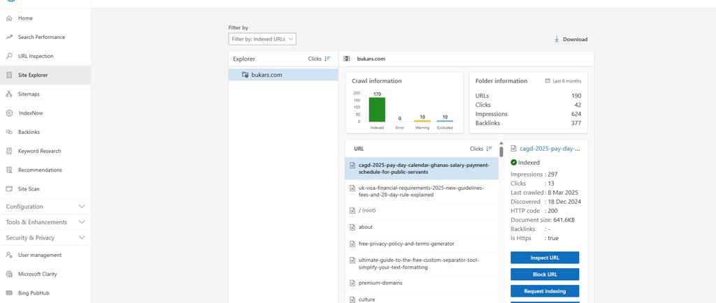Select free-privacy-policy-and-terms-generator row

coord(422,244)
